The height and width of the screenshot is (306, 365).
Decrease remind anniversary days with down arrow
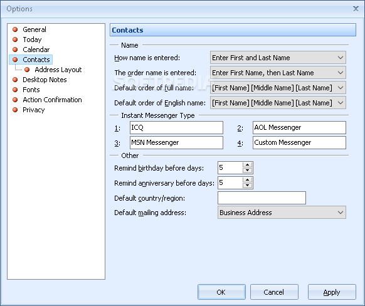click(x=247, y=186)
